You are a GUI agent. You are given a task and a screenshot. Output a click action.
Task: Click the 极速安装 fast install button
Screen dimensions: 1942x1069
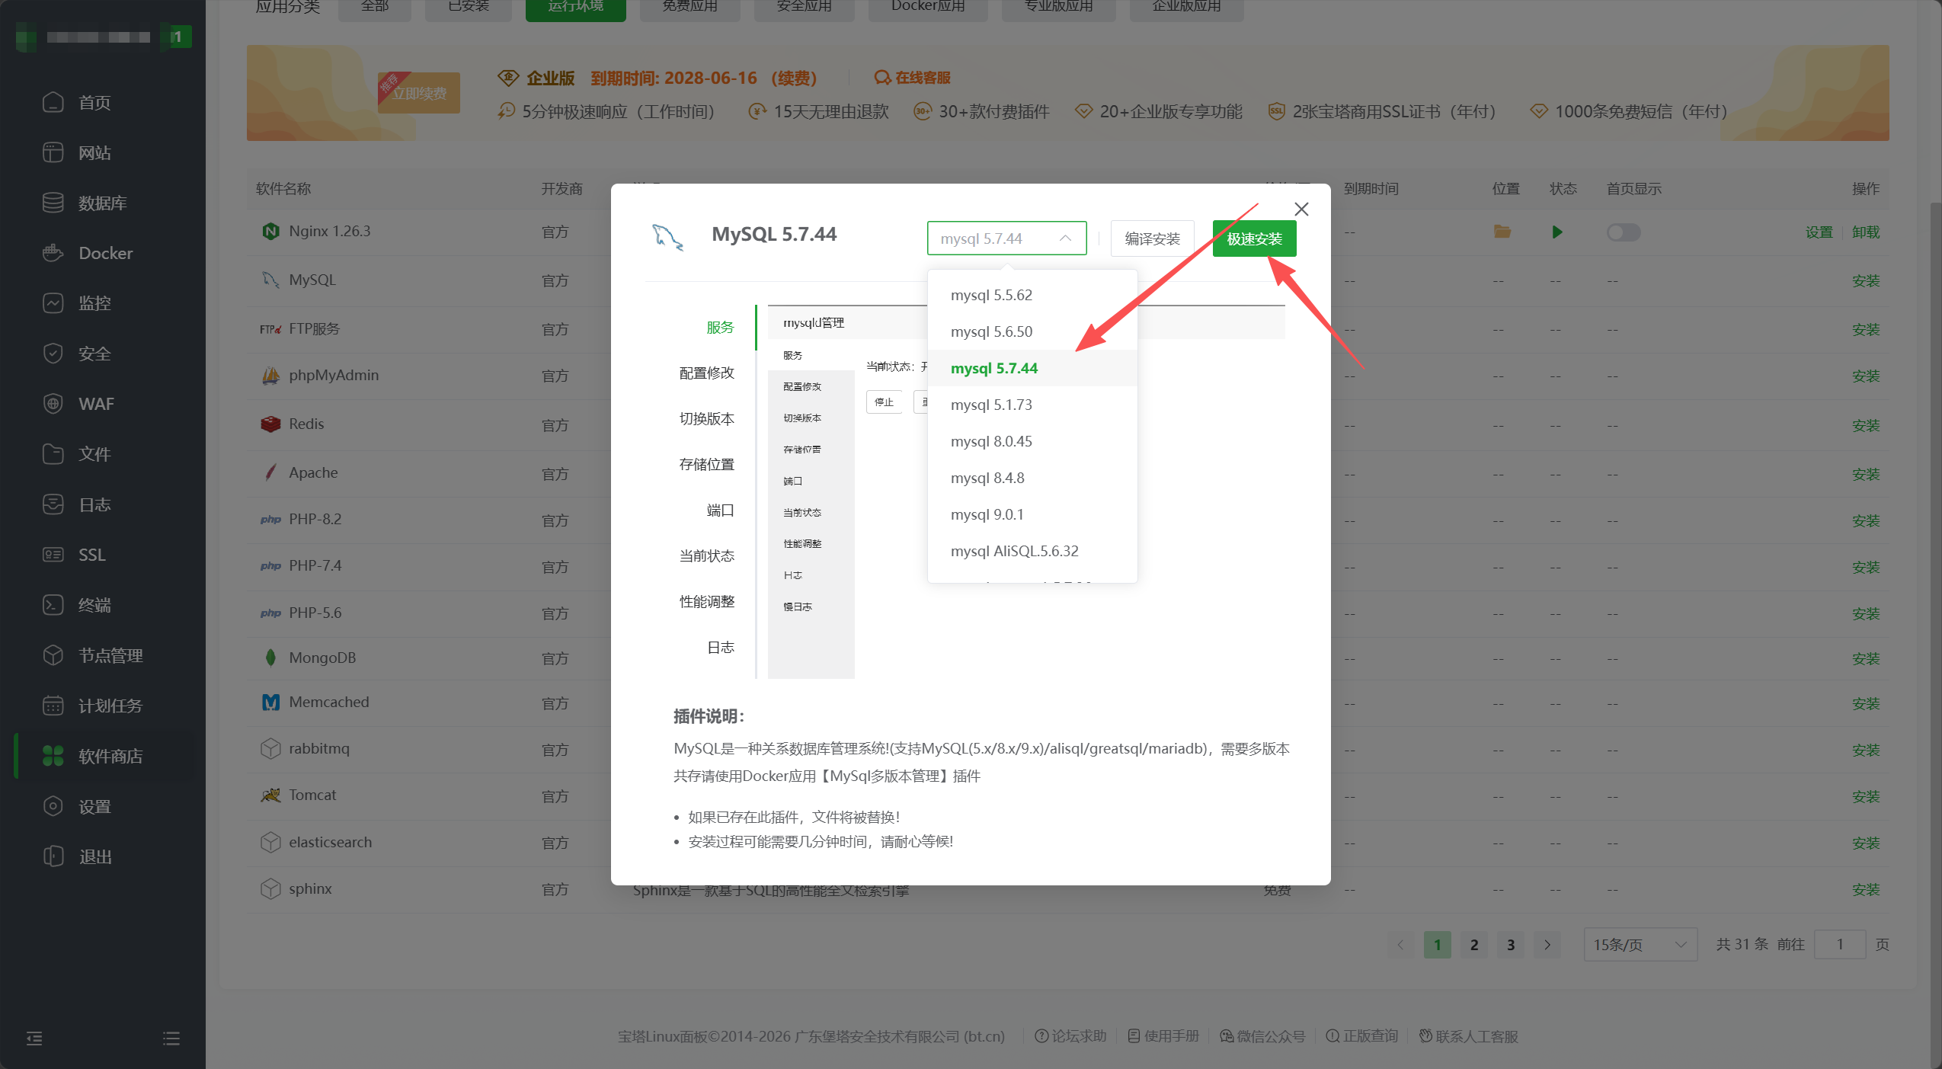click(x=1254, y=238)
